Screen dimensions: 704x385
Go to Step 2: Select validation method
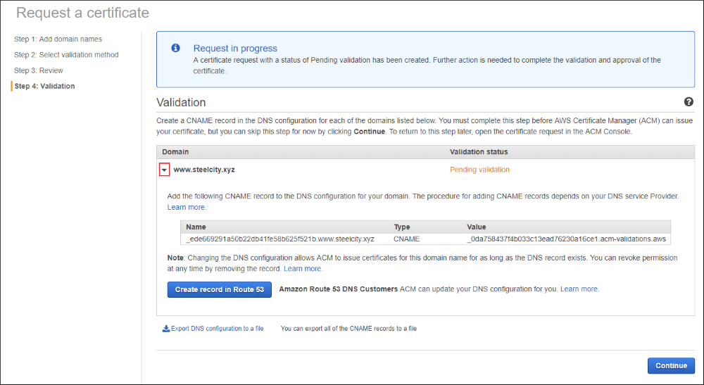point(66,55)
